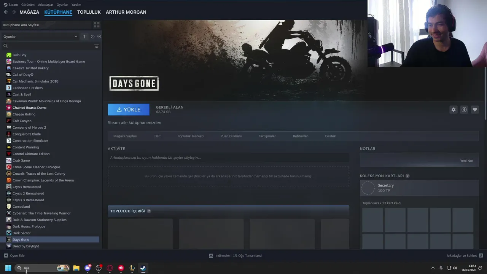This screenshot has height=274, width=487.
Task: Open the Görünüm menu
Action: click(x=28, y=5)
